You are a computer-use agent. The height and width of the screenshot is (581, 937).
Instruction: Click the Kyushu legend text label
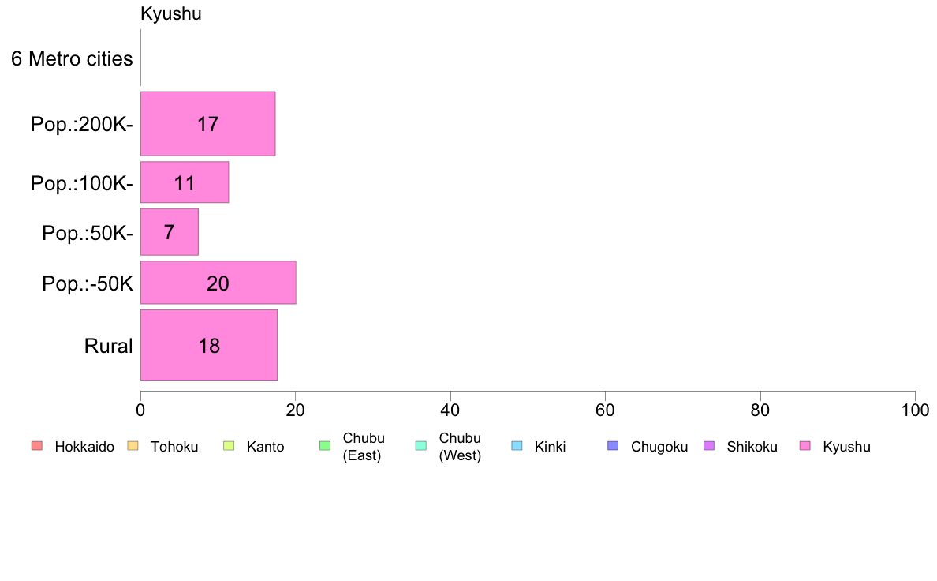pyautogui.click(x=847, y=447)
